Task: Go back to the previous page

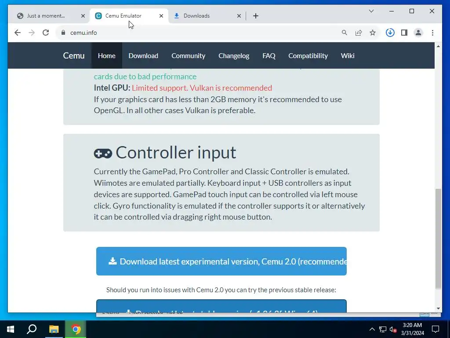Action: click(x=18, y=33)
